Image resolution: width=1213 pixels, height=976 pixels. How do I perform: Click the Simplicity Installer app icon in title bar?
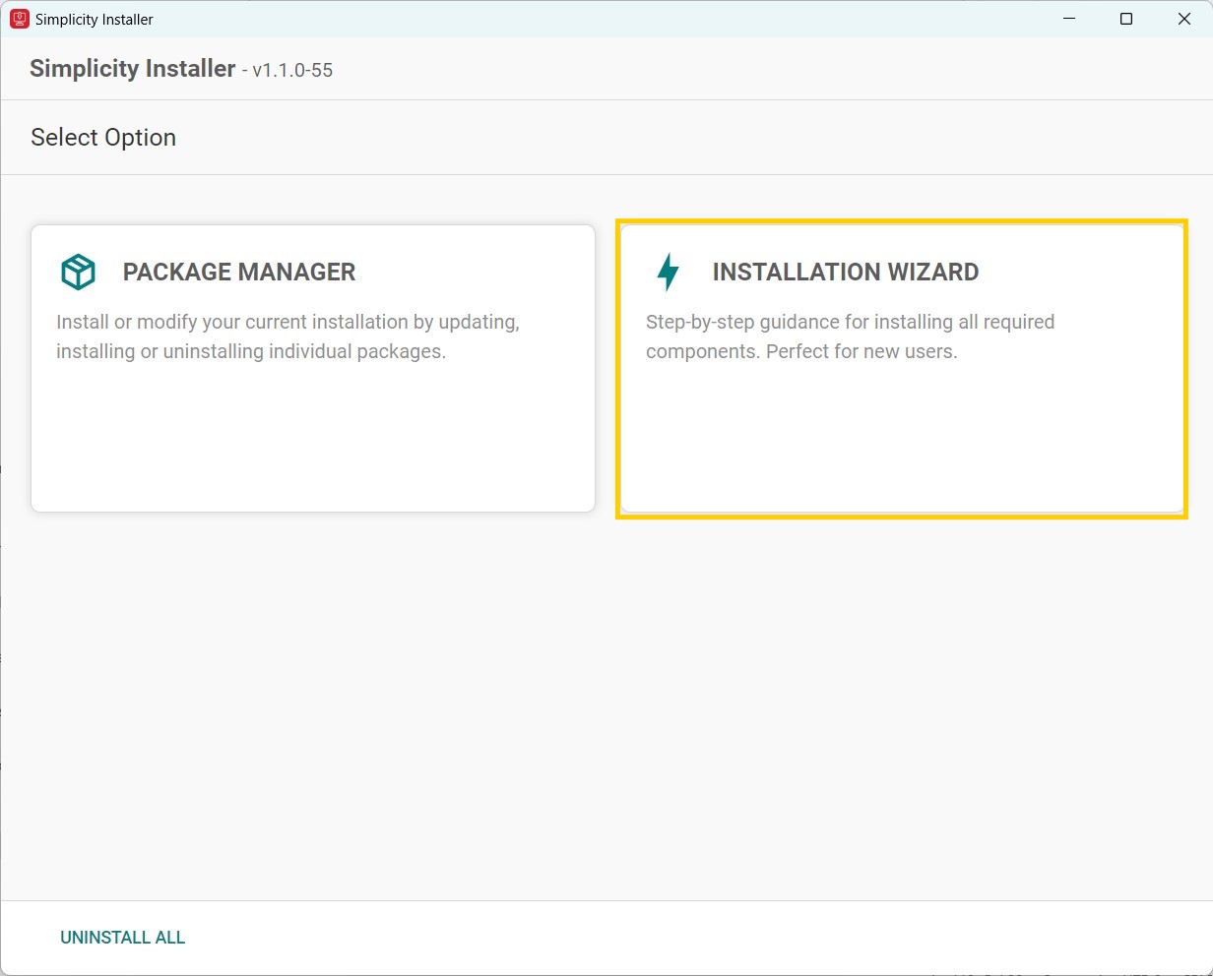click(19, 19)
